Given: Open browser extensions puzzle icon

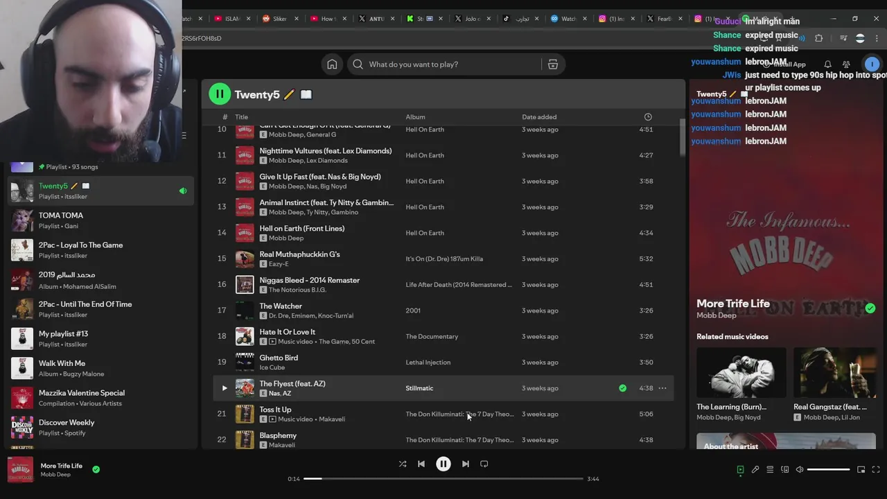Looking at the screenshot, I should 818,38.
